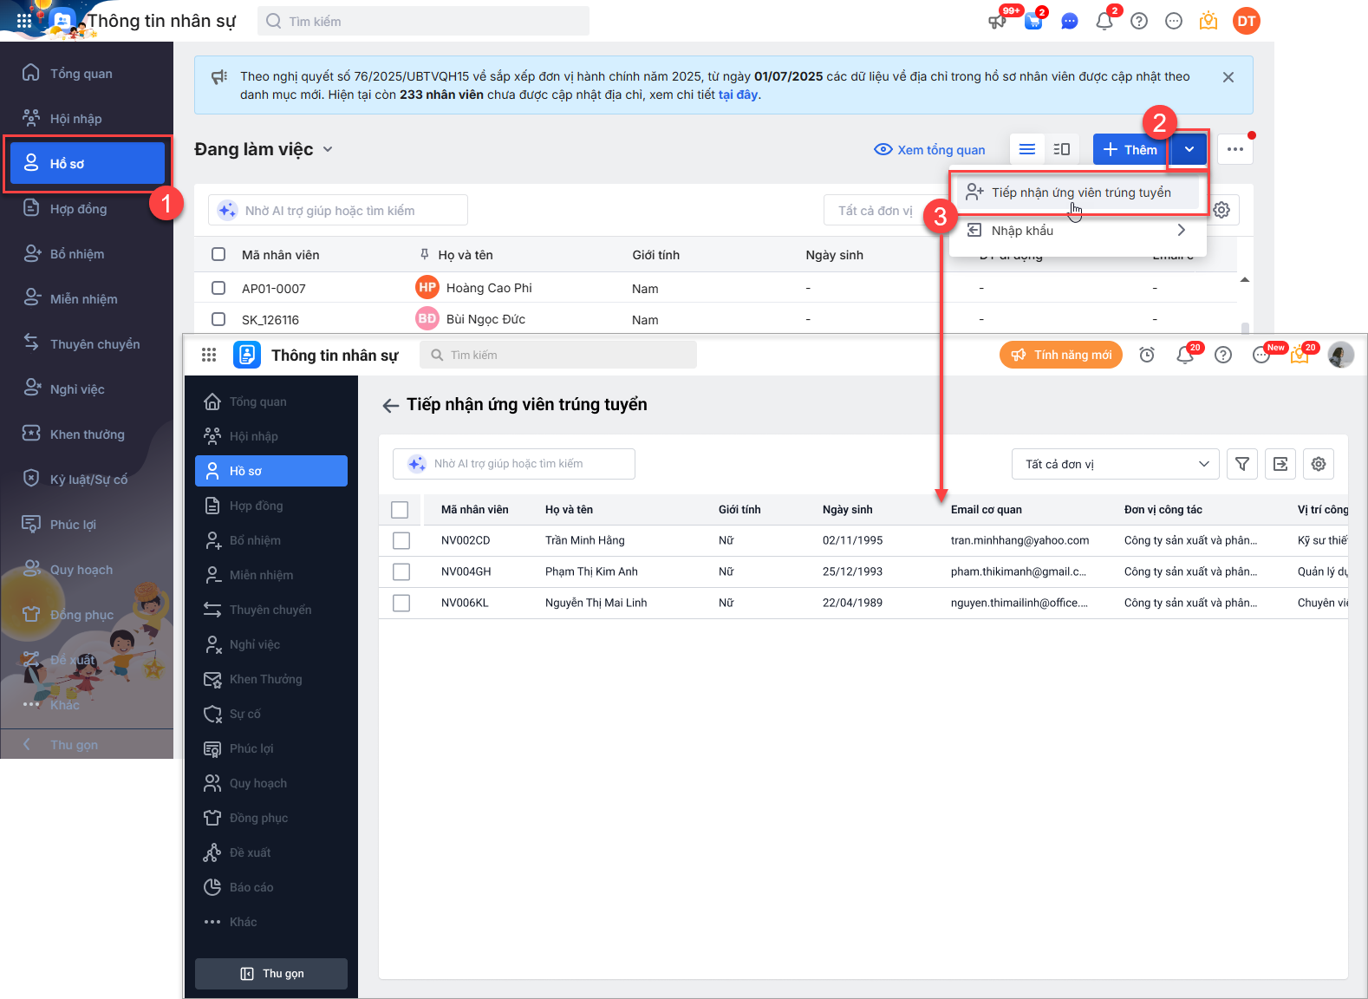
Task: Click the Tính năng mới button
Action: coord(1061,355)
